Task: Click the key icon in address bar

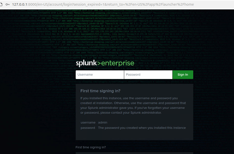Action: (8, 5)
